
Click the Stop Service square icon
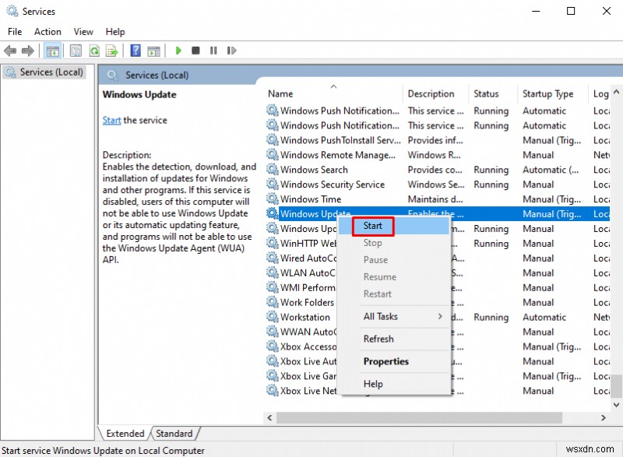tap(195, 51)
